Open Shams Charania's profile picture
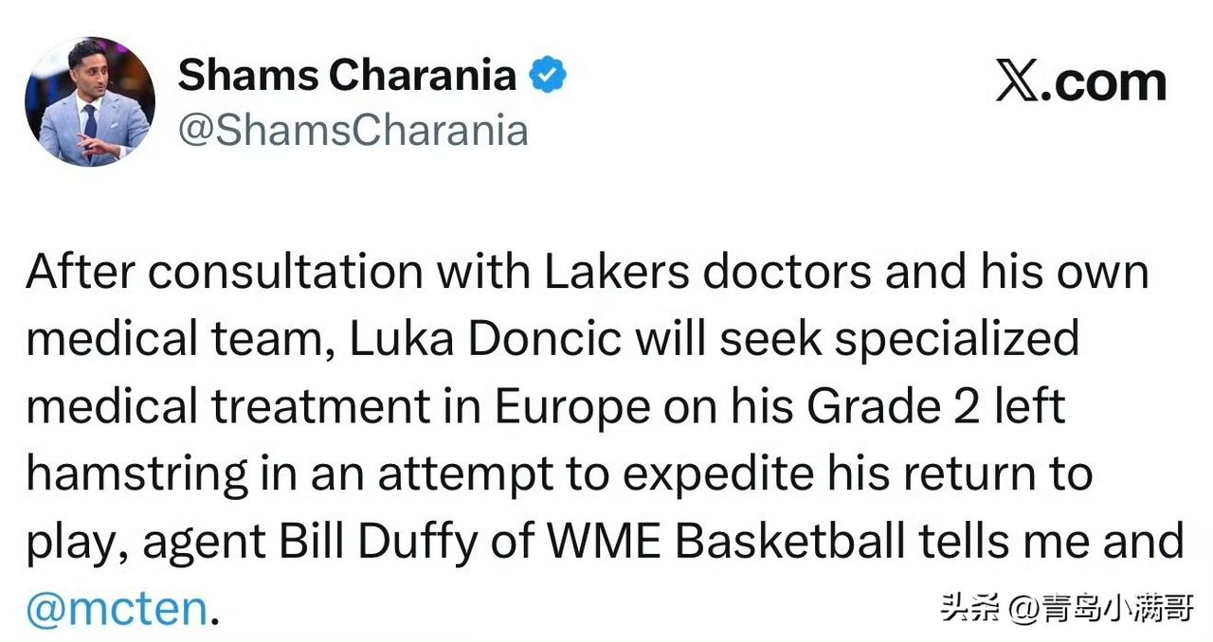 click(x=90, y=101)
